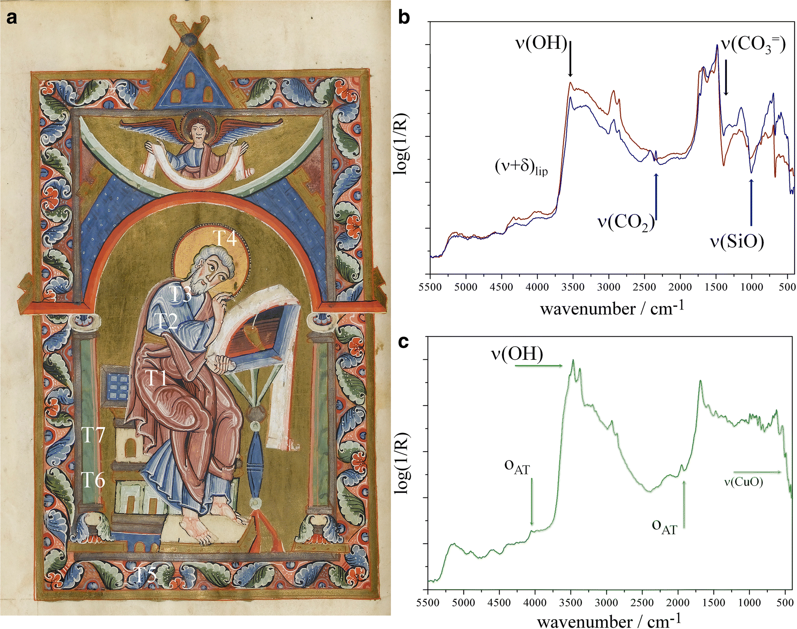The height and width of the screenshot is (629, 797).
Task: Click the 1500 tick label in panel b
Action: [716, 287]
